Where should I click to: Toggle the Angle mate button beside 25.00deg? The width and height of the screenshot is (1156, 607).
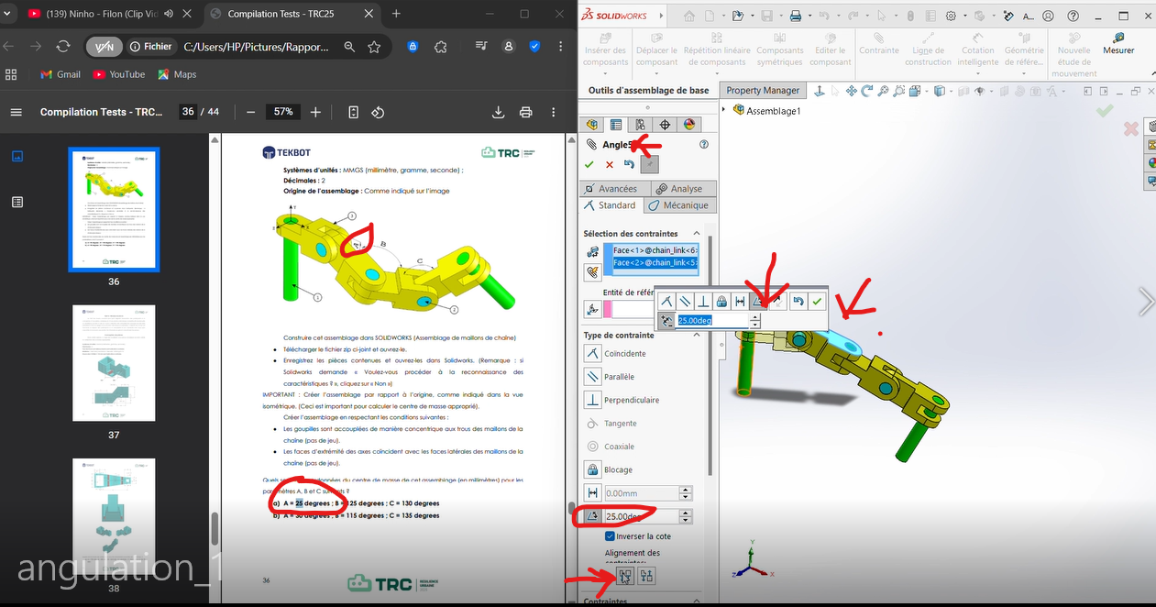click(x=593, y=516)
